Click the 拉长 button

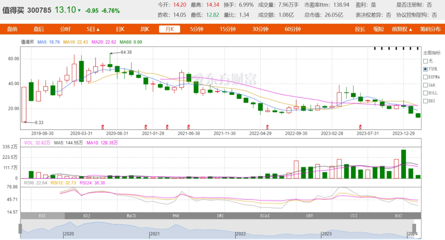click(x=360, y=29)
